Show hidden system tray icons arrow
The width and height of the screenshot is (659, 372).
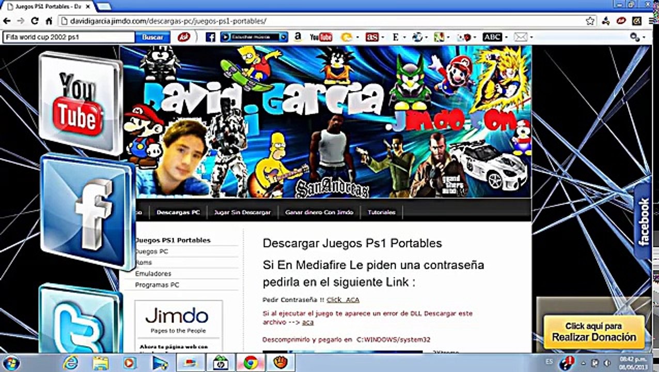[583, 363]
